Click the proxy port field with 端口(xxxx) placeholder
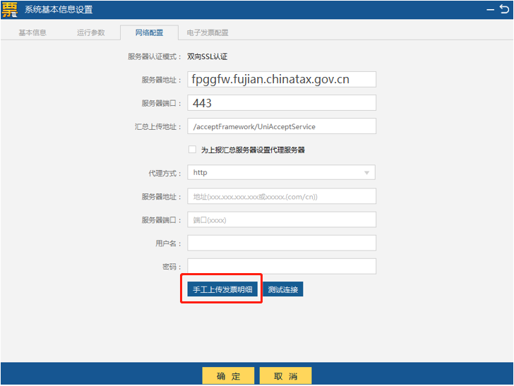The image size is (514, 386). [x=282, y=219]
